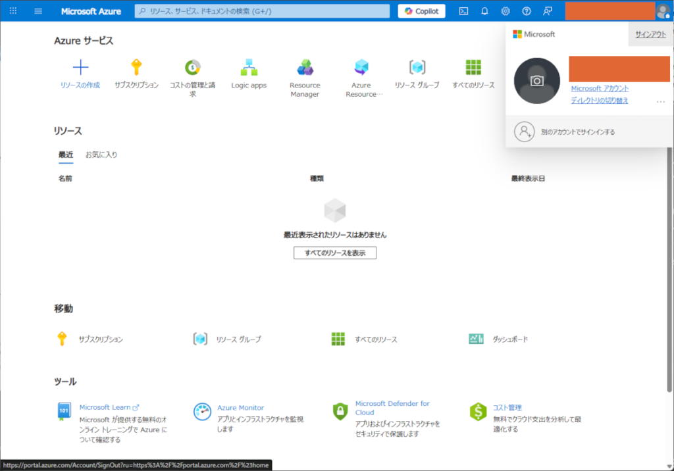
Task: Click the Defender shield lock icon
Action: tap(340, 411)
